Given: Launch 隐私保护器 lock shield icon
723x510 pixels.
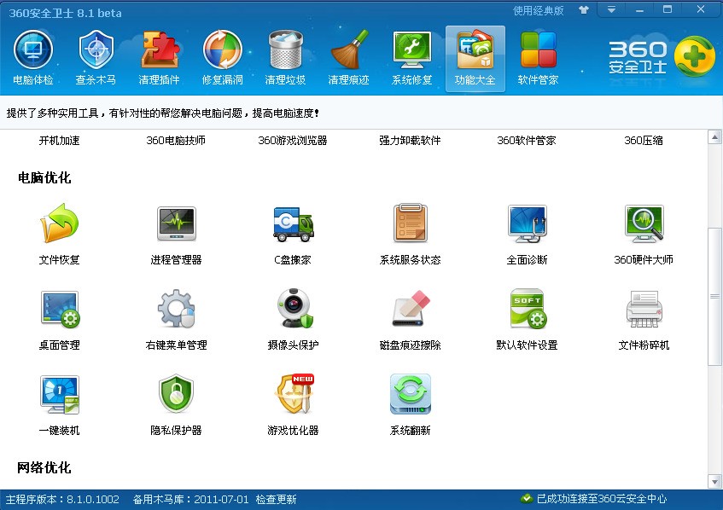Looking at the screenshot, I should click(x=176, y=404).
